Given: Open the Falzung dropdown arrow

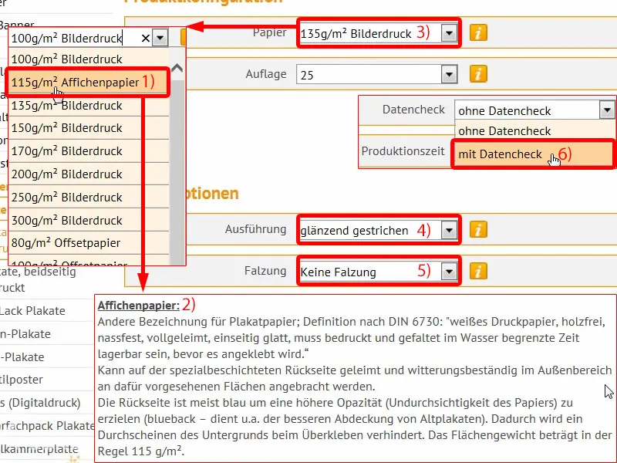Looking at the screenshot, I should [x=449, y=272].
